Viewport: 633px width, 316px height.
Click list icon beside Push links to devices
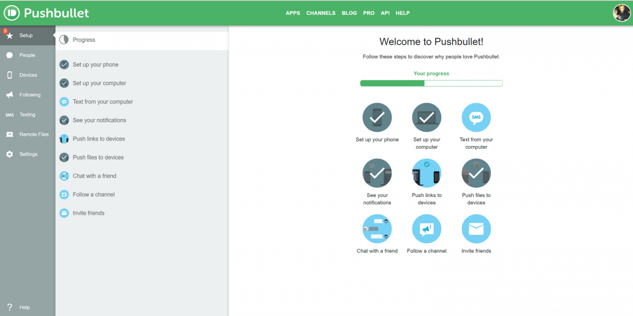coord(64,139)
